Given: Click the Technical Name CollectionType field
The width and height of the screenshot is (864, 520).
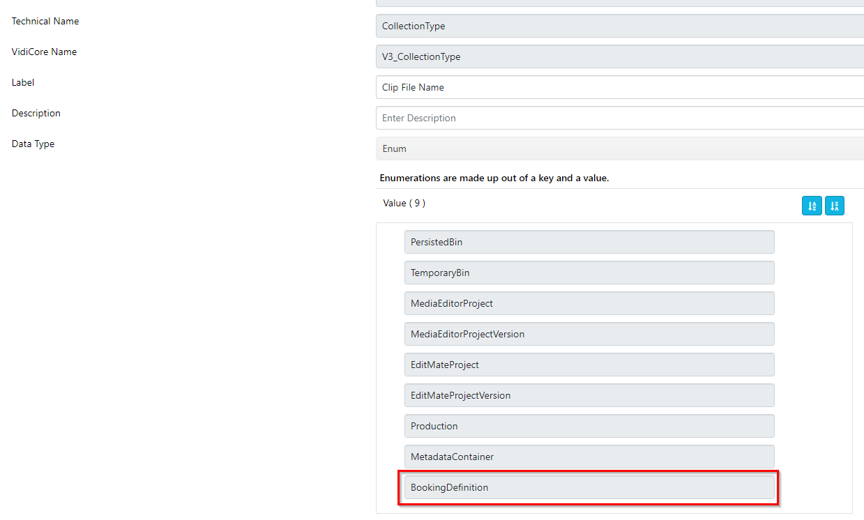Looking at the screenshot, I should (619, 26).
